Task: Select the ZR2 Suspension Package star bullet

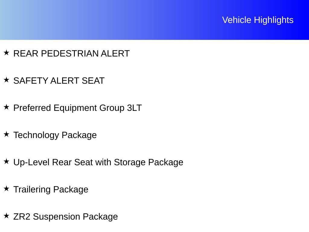Action: 6,216
